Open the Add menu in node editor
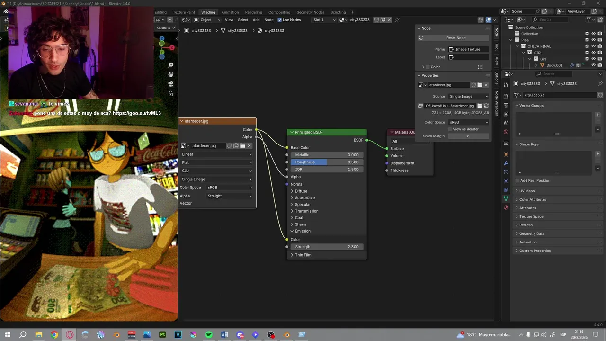 (x=256, y=20)
